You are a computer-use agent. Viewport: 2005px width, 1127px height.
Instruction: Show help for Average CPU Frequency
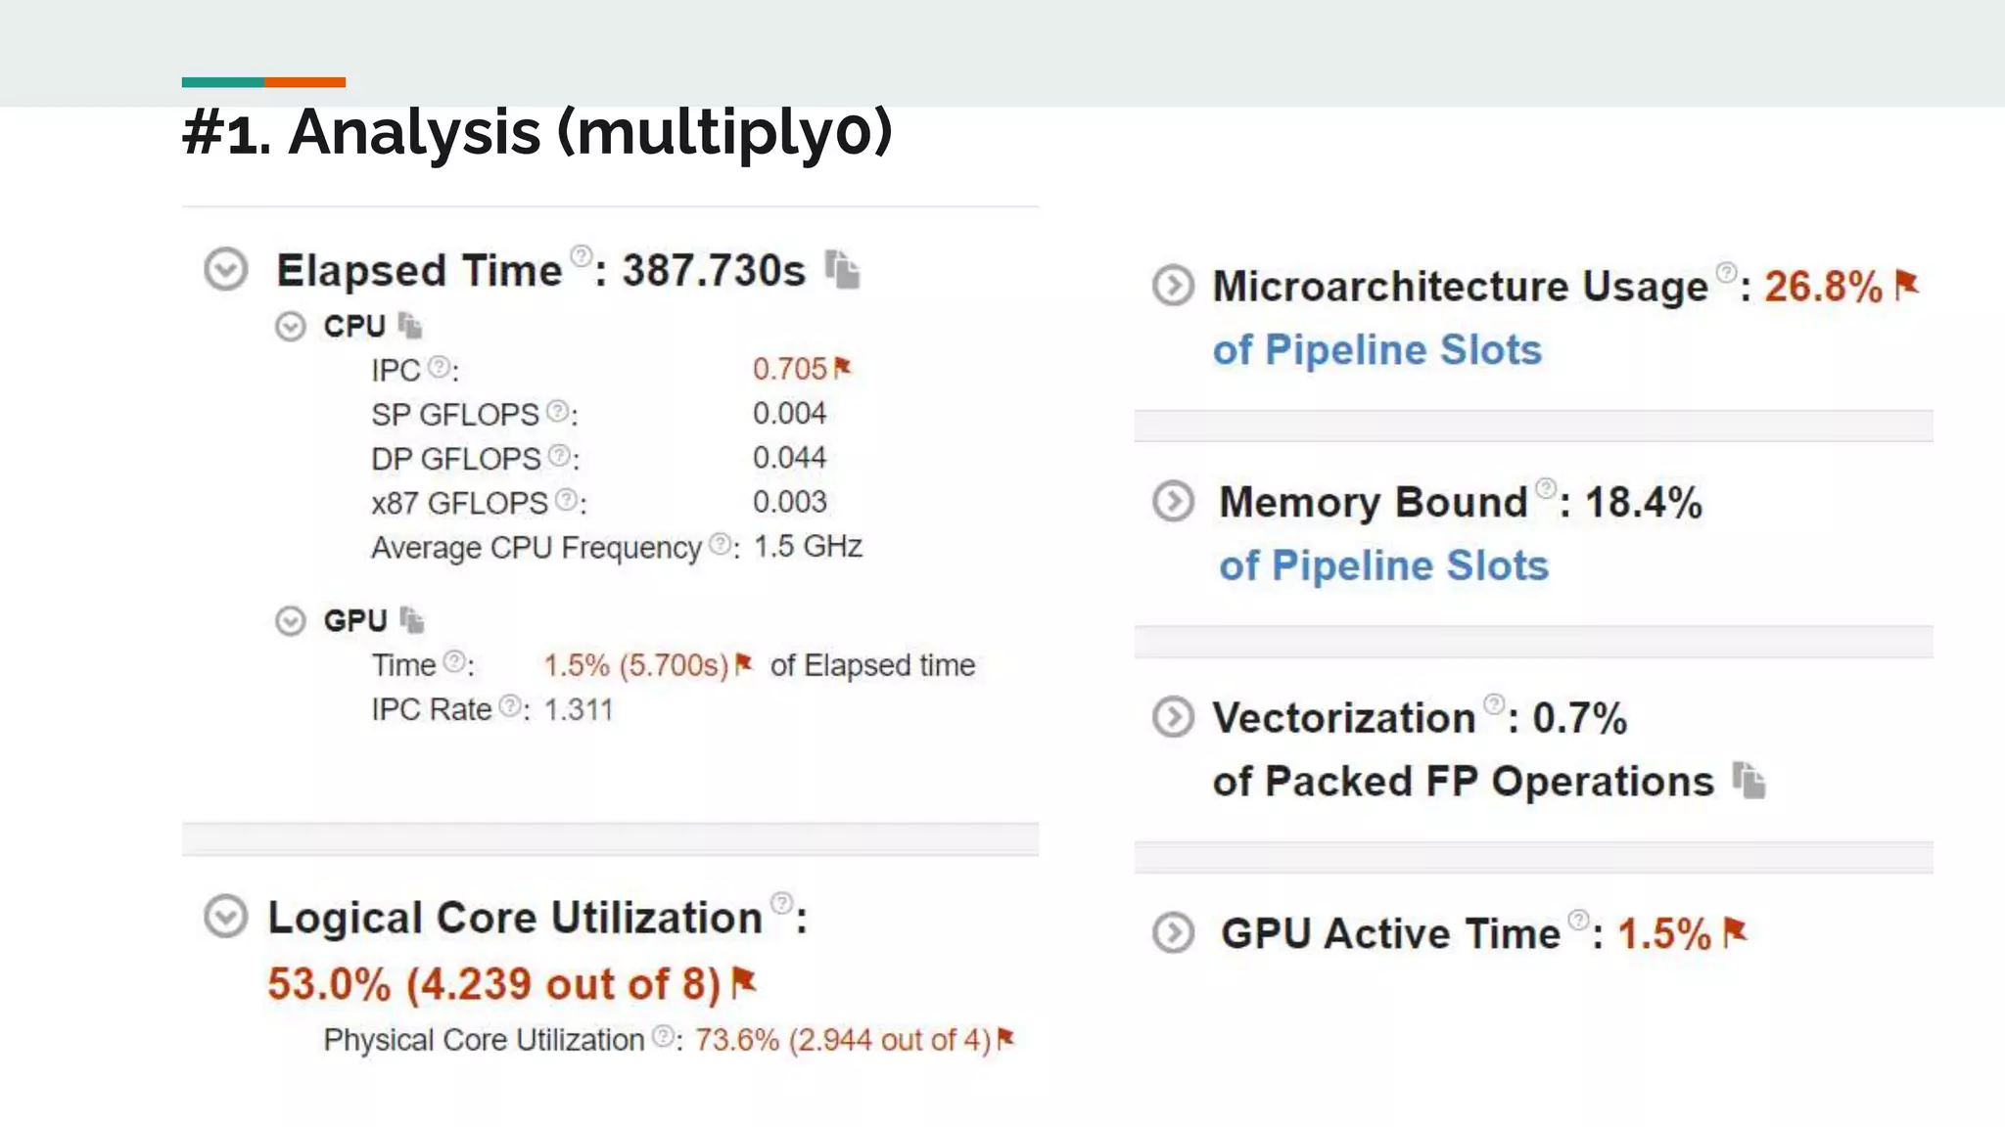coord(720,544)
